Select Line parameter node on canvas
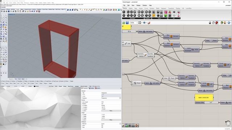Viewport: 232px width, 130px height. (127, 43)
